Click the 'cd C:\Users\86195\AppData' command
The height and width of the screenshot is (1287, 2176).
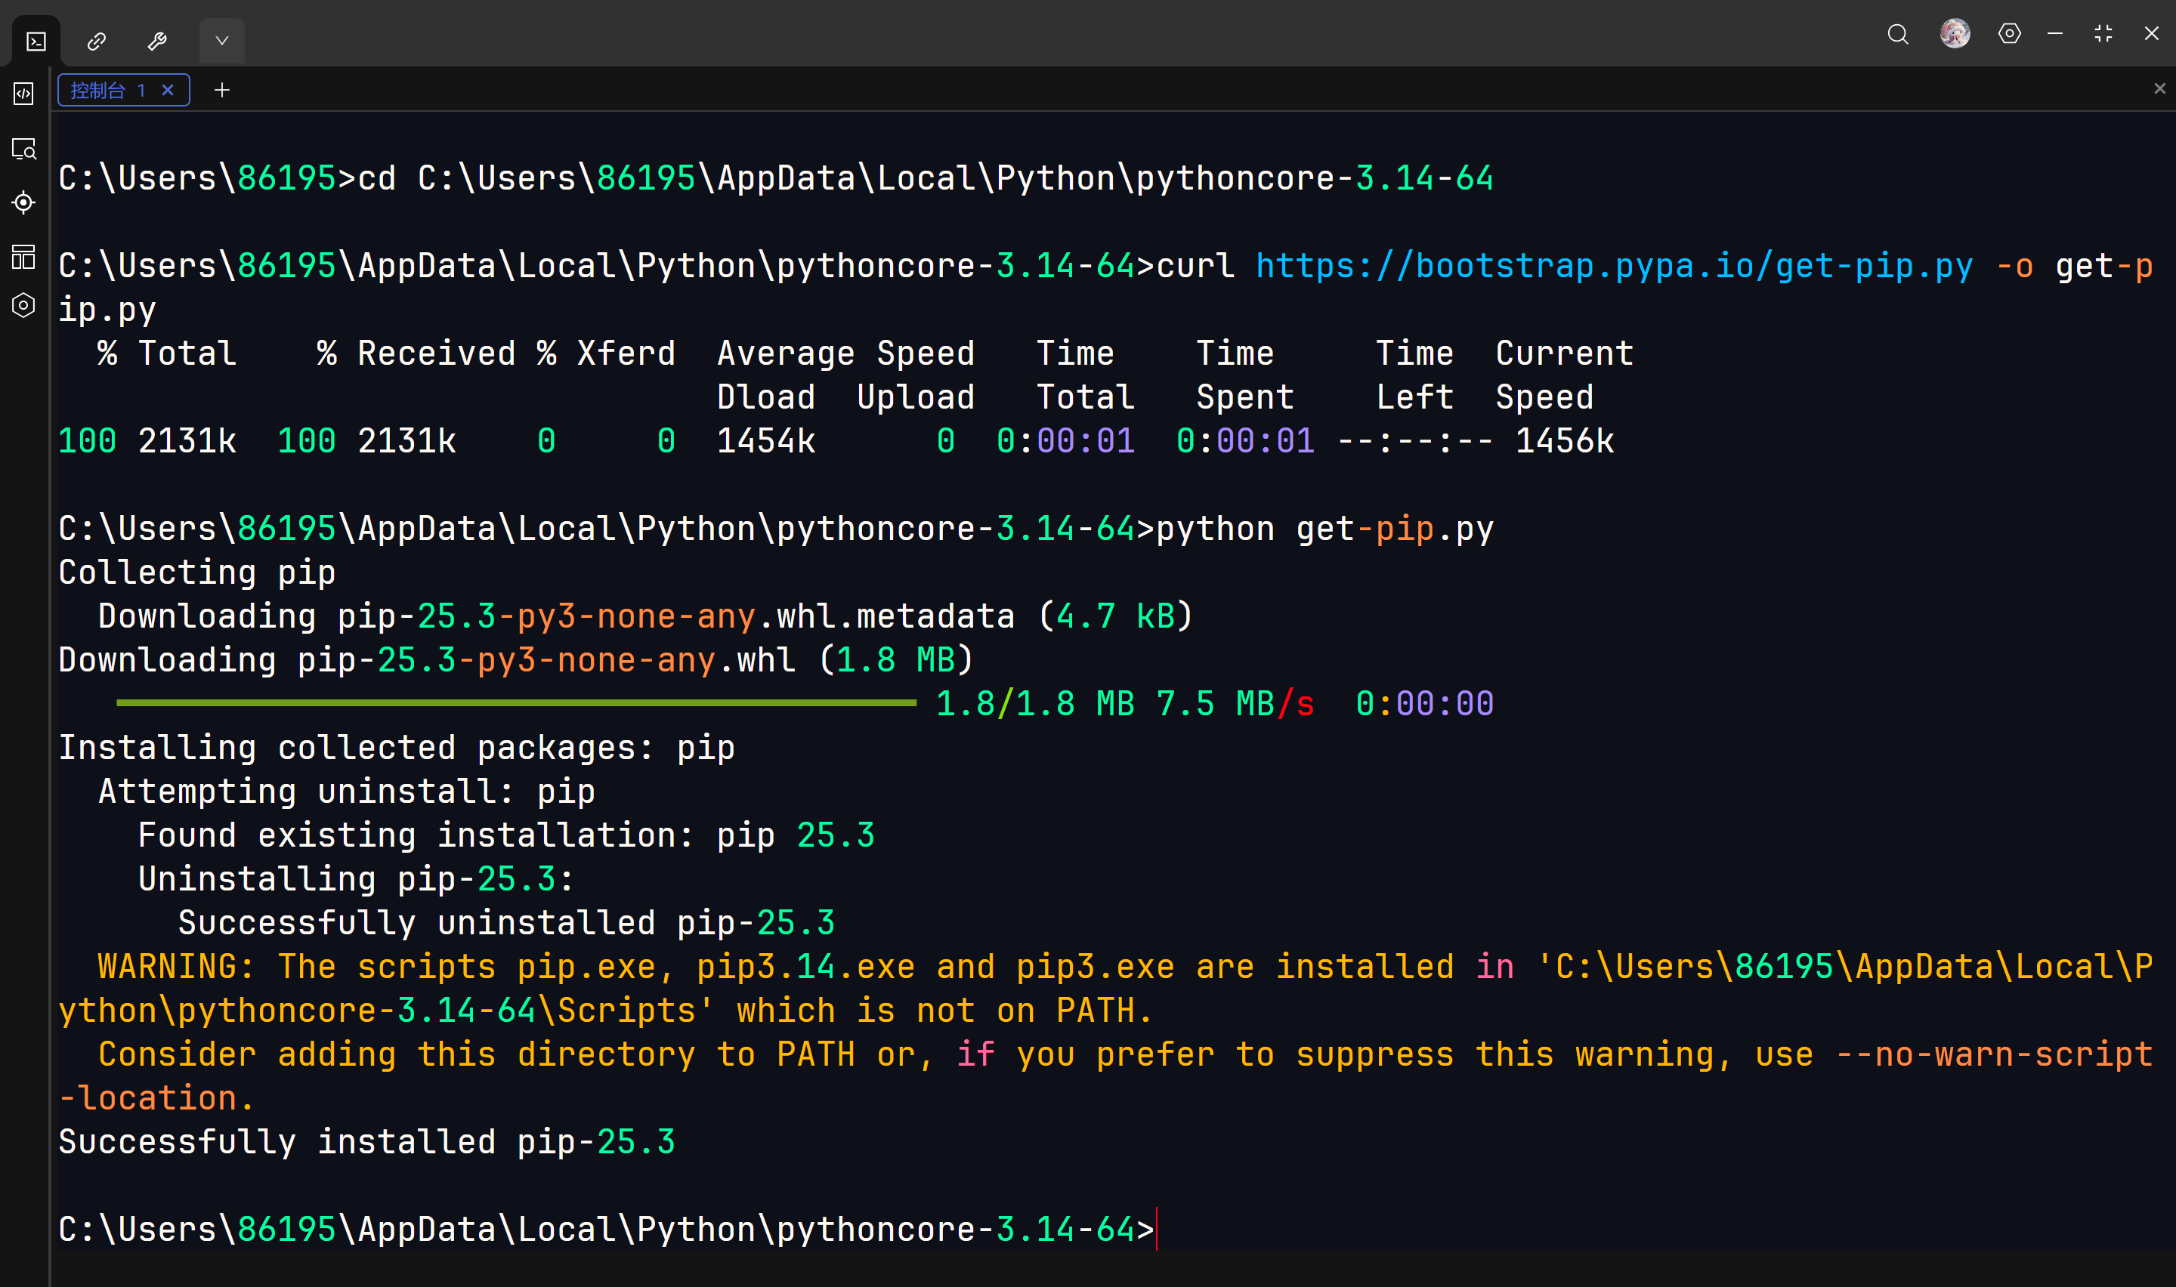coord(926,177)
